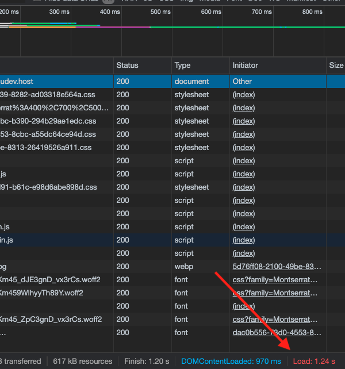
Task: Open the (index) initiator of e-8313-26419526a911.css
Action: [x=244, y=148]
